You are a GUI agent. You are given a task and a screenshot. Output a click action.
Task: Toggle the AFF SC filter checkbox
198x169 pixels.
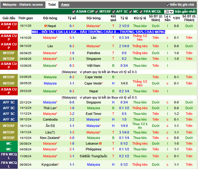coord(114,12)
